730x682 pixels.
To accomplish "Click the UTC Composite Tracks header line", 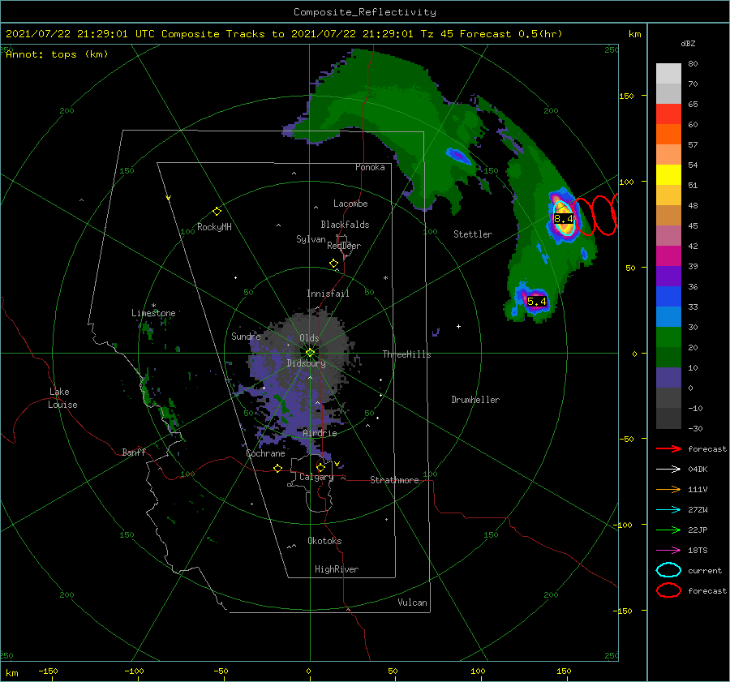I will [x=284, y=34].
